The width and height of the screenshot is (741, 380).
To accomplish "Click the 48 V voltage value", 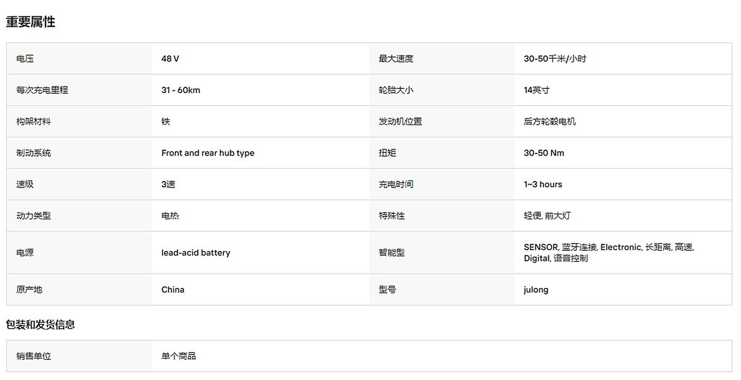I will coord(170,59).
